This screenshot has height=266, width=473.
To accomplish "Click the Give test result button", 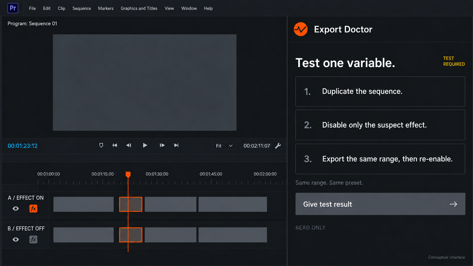I will tap(380, 204).
